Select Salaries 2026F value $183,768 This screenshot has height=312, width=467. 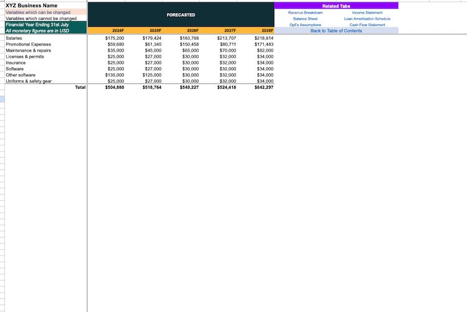tap(189, 38)
